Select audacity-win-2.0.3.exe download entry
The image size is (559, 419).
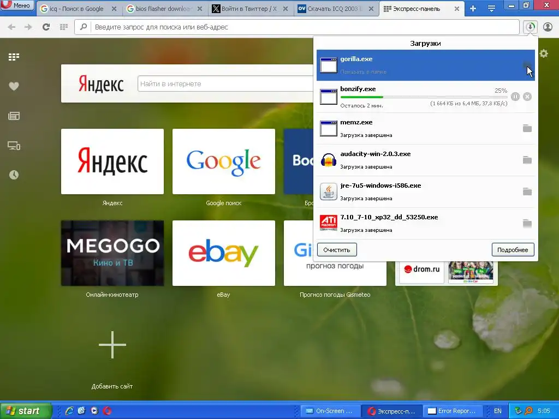[x=426, y=160]
